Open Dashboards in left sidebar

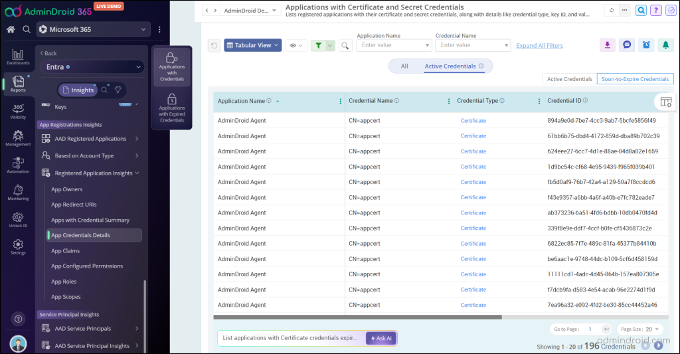pos(18,57)
